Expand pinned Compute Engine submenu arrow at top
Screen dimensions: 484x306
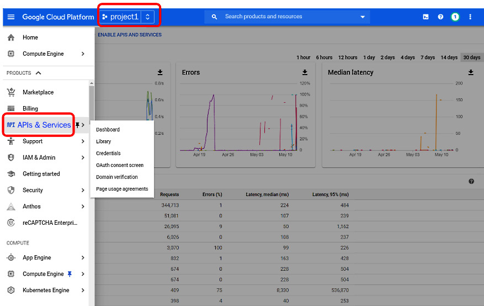pos(83,54)
